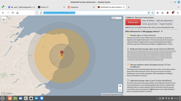This screenshot has width=181, height=101.
Task: Click the OpenStreetMap attribution link
Action: click(117, 95)
